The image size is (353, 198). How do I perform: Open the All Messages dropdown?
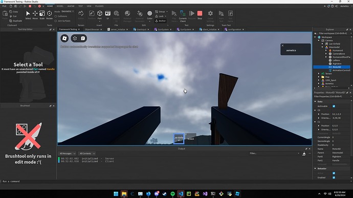(x=68, y=153)
